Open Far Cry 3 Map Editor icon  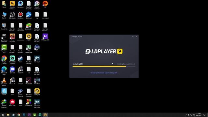(37, 104)
